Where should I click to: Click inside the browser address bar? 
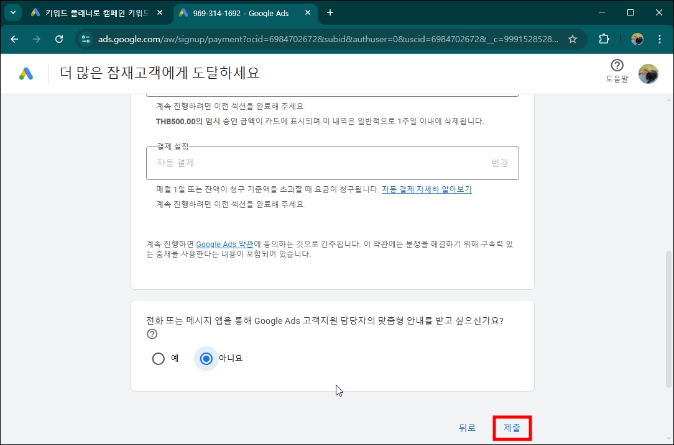(x=311, y=38)
